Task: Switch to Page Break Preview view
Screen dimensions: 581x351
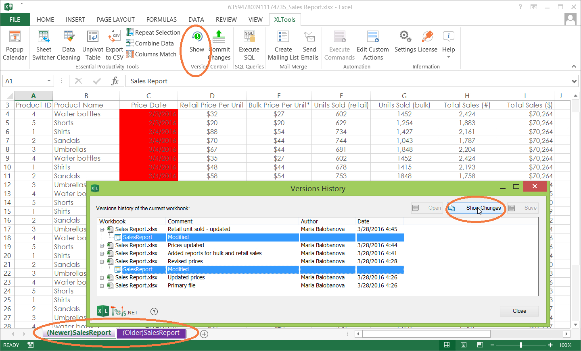Action: coord(480,345)
